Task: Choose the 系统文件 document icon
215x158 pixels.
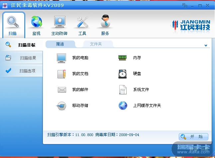Action: 123,90
